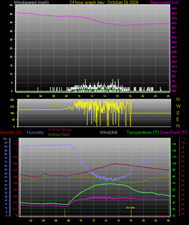Viewport: 189px width, 225px height.
Task: Click the 'Indoor temp' legend label
Action: 60,129
